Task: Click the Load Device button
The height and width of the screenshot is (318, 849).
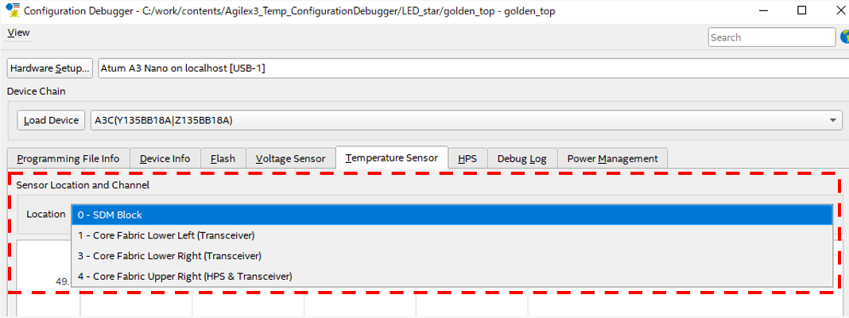Action: point(51,120)
